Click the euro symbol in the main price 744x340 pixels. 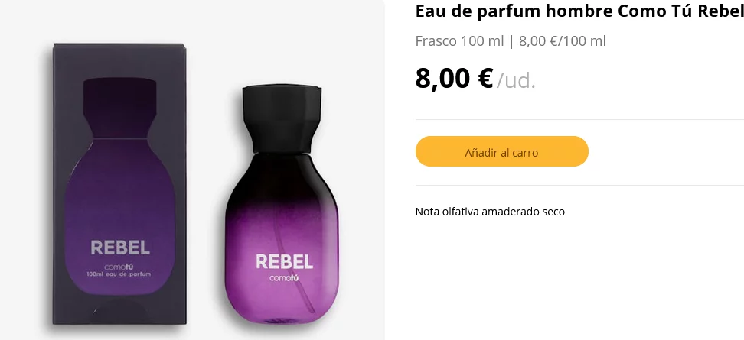[485, 78]
